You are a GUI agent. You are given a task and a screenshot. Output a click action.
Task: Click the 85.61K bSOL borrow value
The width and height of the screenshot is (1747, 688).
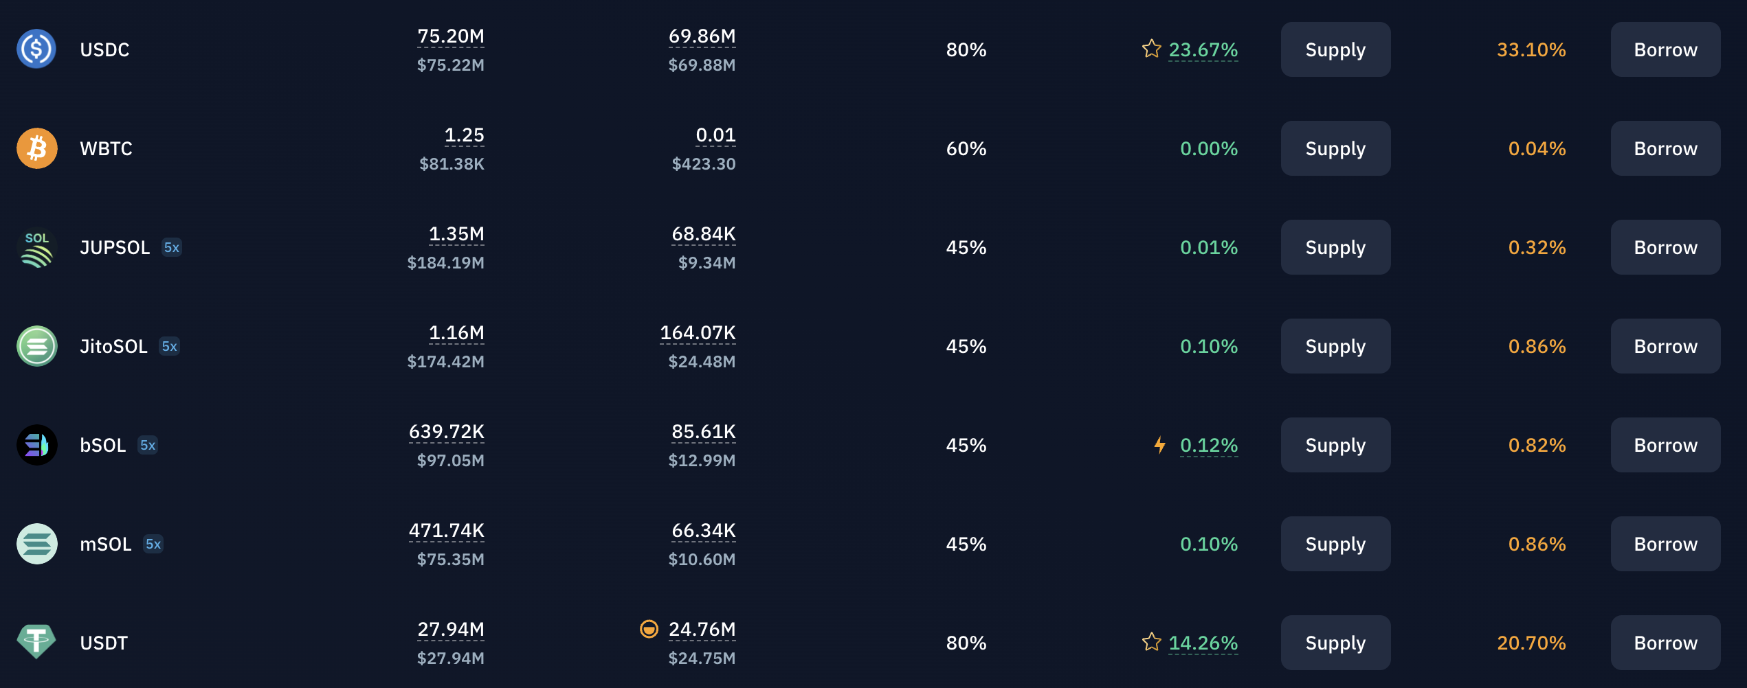[x=704, y=431]
